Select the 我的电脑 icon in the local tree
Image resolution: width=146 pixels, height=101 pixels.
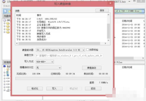4,66
